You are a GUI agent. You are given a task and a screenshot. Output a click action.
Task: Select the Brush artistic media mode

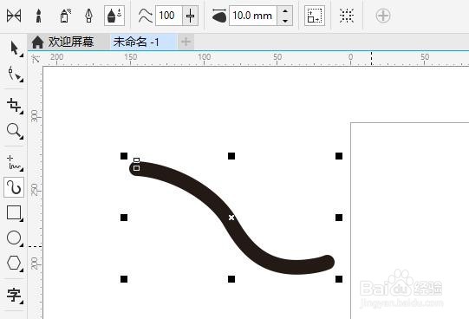pos(39,16)
